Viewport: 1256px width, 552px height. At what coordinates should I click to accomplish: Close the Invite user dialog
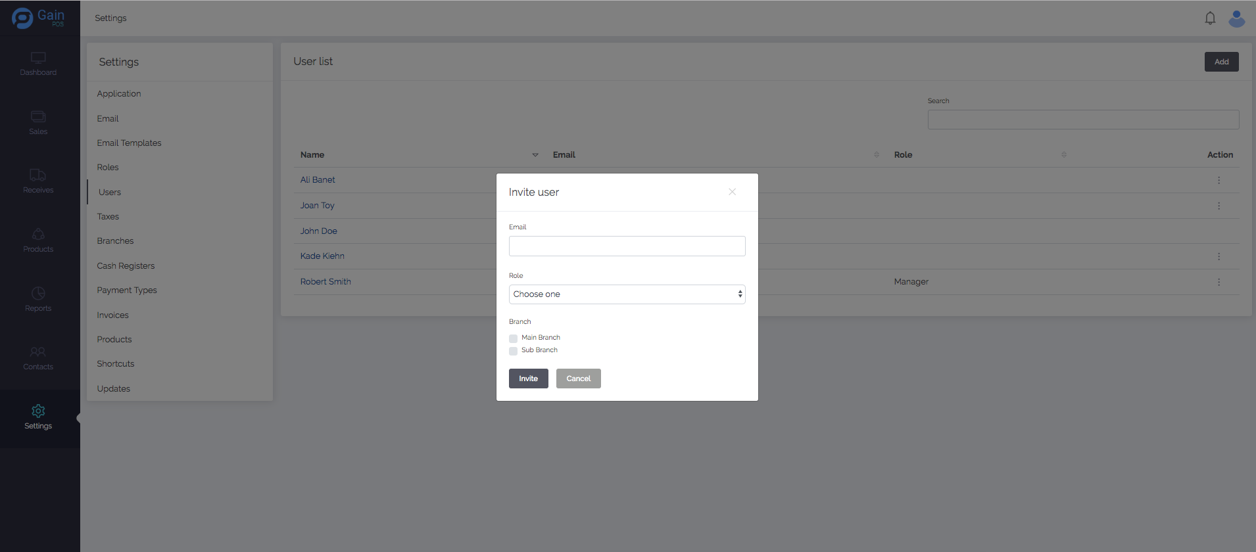click(732, 192)
